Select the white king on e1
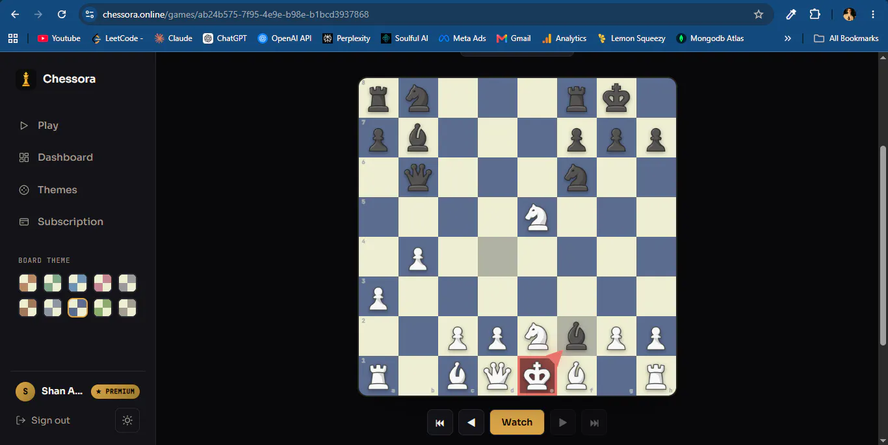The image size is (888, 445). click(x=537, y=376)
